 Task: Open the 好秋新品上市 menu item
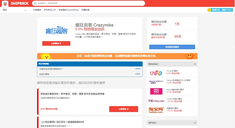[50, 10]
